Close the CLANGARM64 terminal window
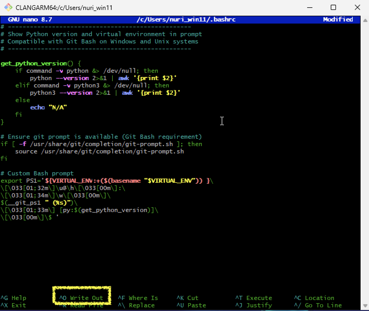 [x=357, y=7]
